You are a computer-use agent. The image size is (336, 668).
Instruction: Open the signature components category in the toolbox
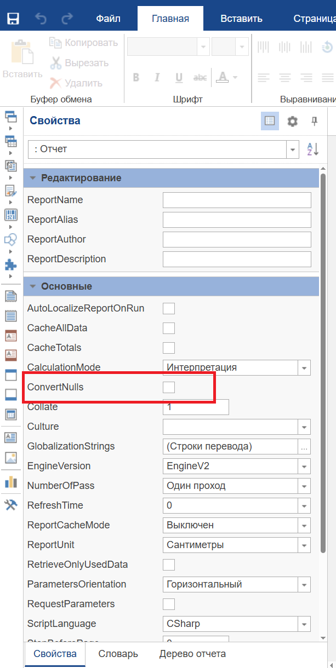pyautogui.click(x=11, y=190)
